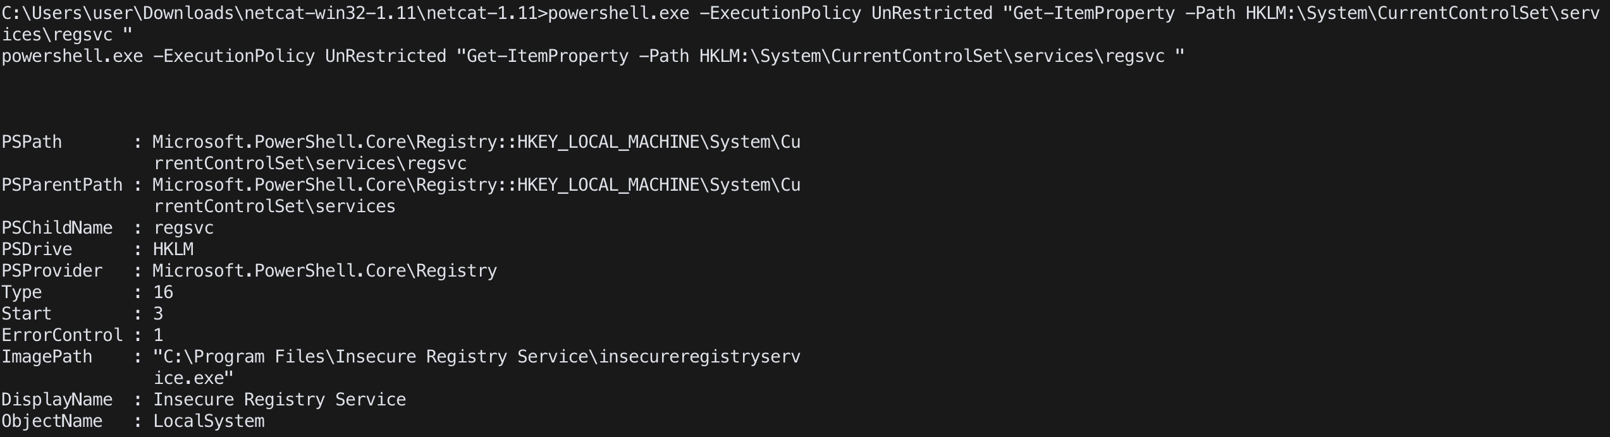Click the PSProvider property label
Image resolution: width=1610 pixels, height=437 pixels.
[52, 271]
